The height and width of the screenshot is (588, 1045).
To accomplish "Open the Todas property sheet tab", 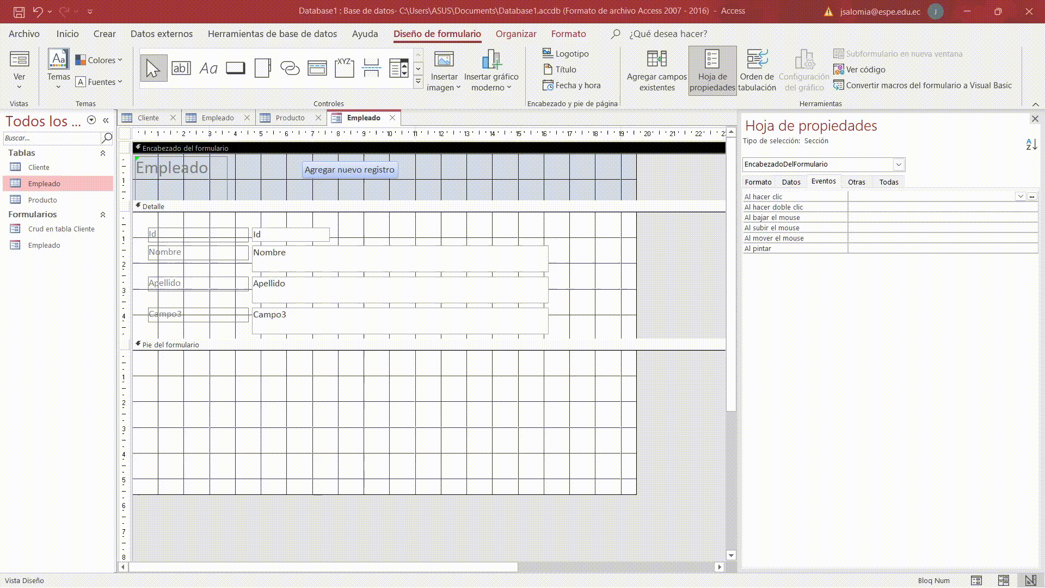I will (889, 182).
